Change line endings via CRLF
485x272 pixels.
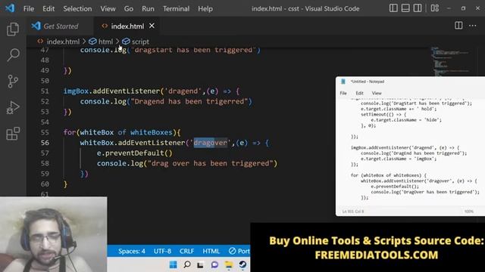(187, 251)
